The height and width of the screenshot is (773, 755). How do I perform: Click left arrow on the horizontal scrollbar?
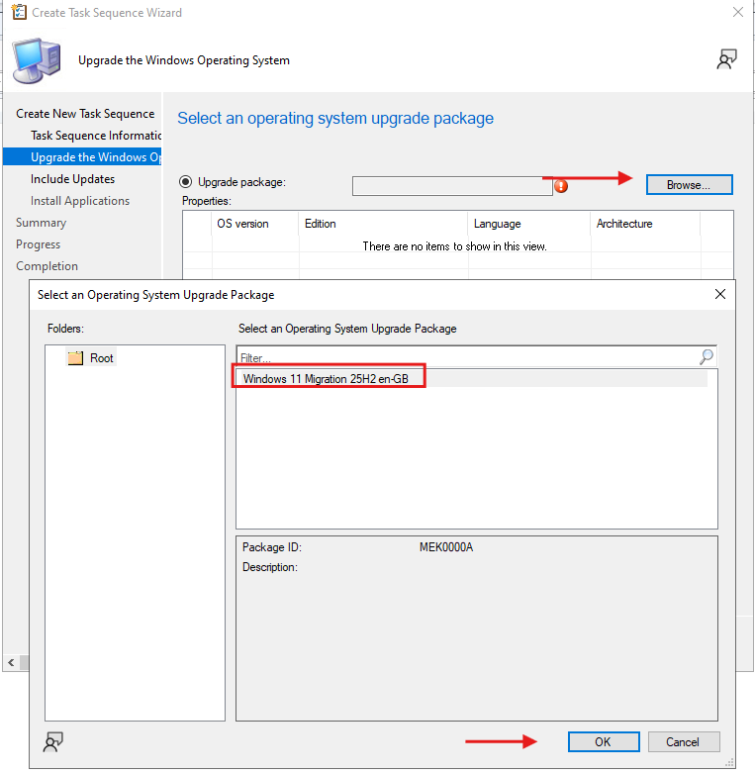coord(10,662)
